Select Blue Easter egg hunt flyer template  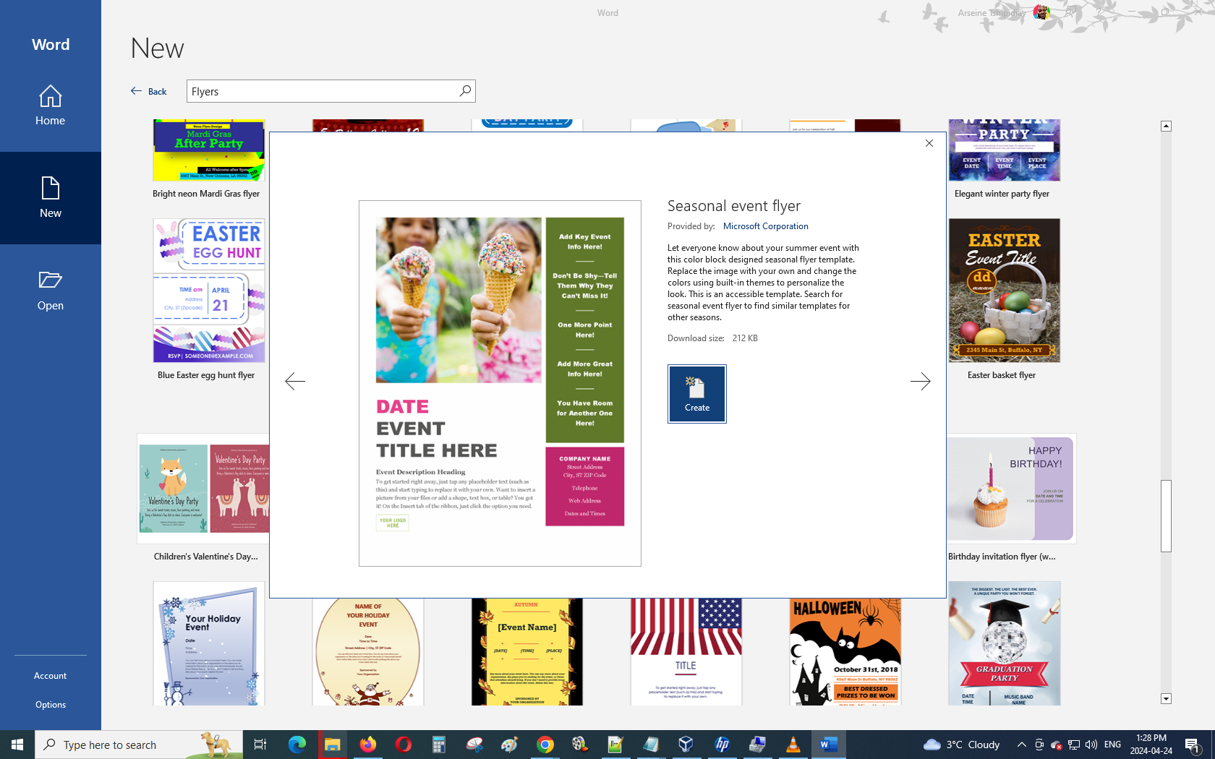click(208, 291)
